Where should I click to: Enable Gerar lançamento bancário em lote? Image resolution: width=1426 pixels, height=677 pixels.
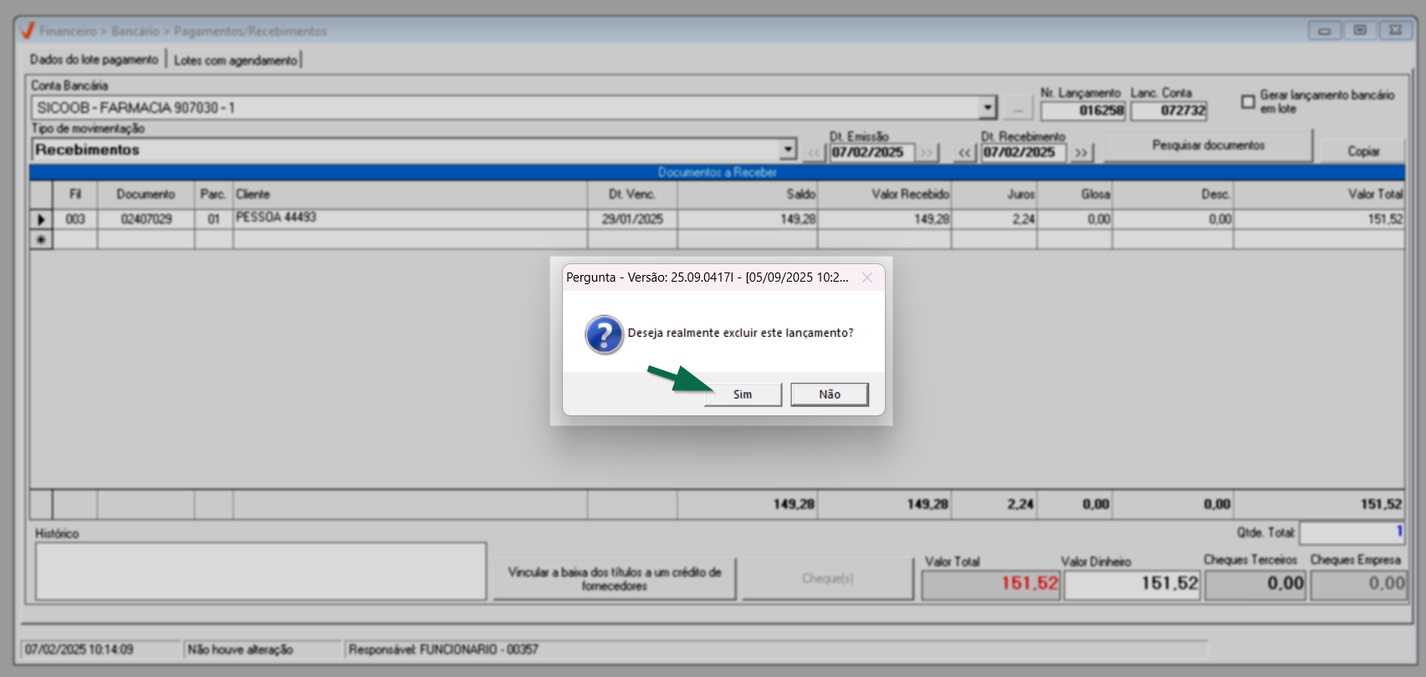click(x=1248, y=101)
